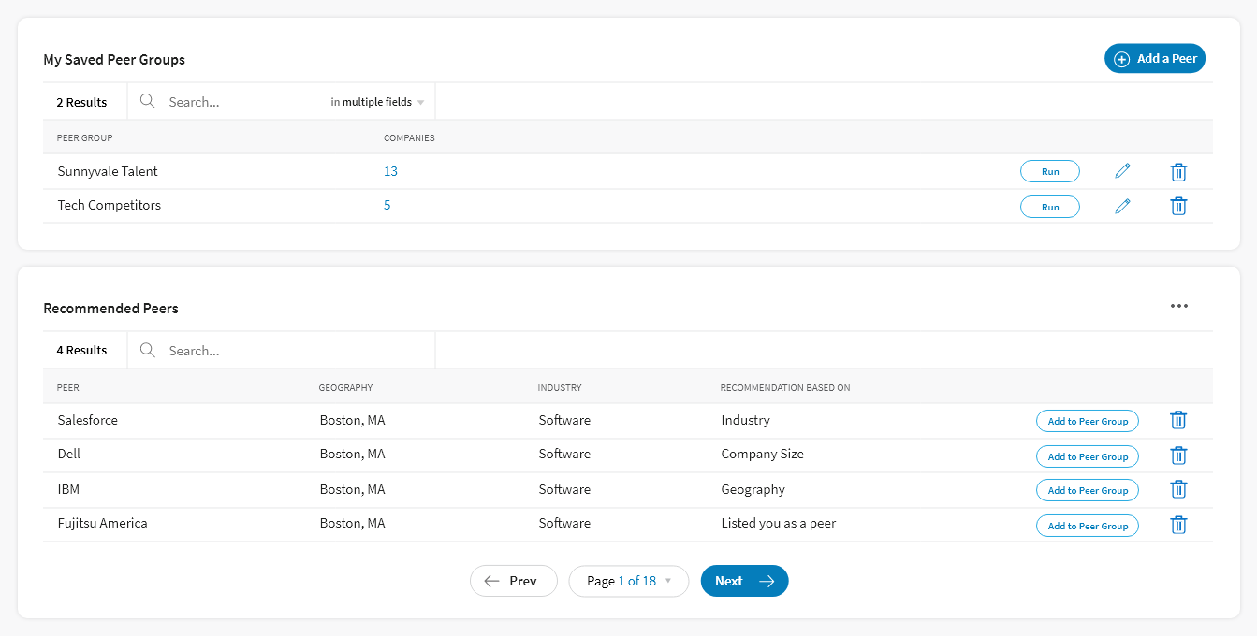Add IBM to a peer group

1087,490
